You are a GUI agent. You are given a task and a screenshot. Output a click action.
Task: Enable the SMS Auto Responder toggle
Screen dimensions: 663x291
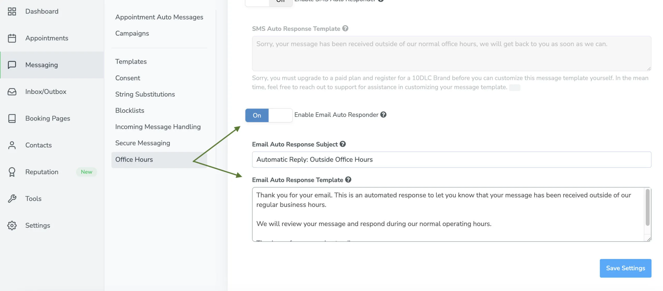[268, 3]
